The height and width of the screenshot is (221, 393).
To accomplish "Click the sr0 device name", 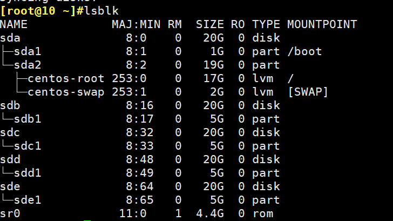I will [x=10, y=213].
